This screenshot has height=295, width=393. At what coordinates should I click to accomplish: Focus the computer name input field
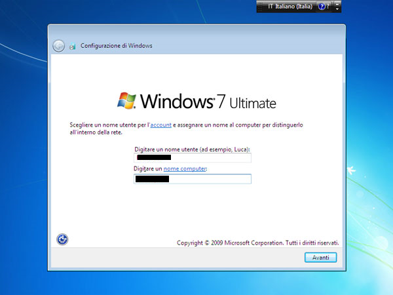pyautogui.click(x=193, y=179)
